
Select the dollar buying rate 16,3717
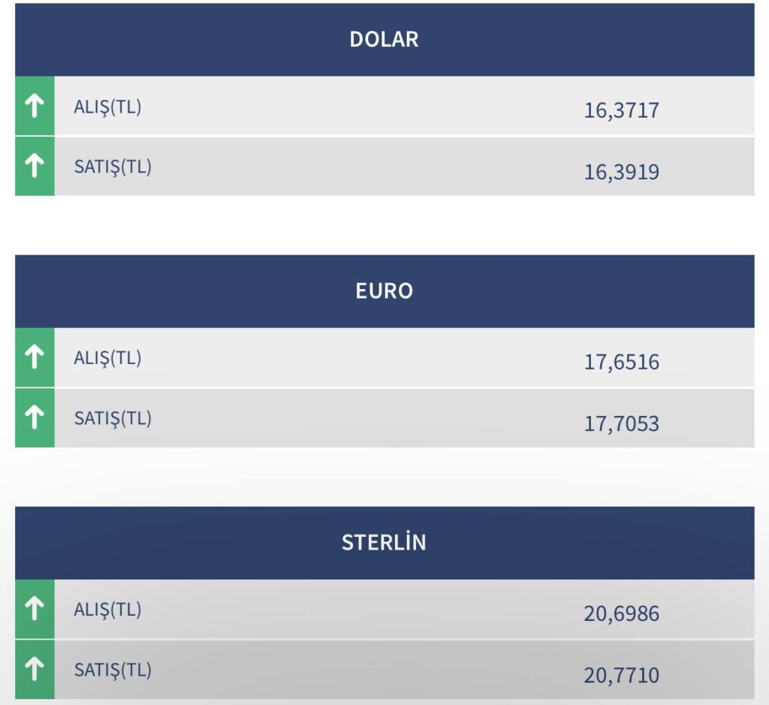click(621, 110)
